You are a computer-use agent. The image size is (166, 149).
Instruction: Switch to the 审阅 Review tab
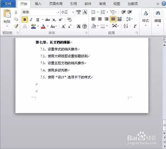click(102, 4)
